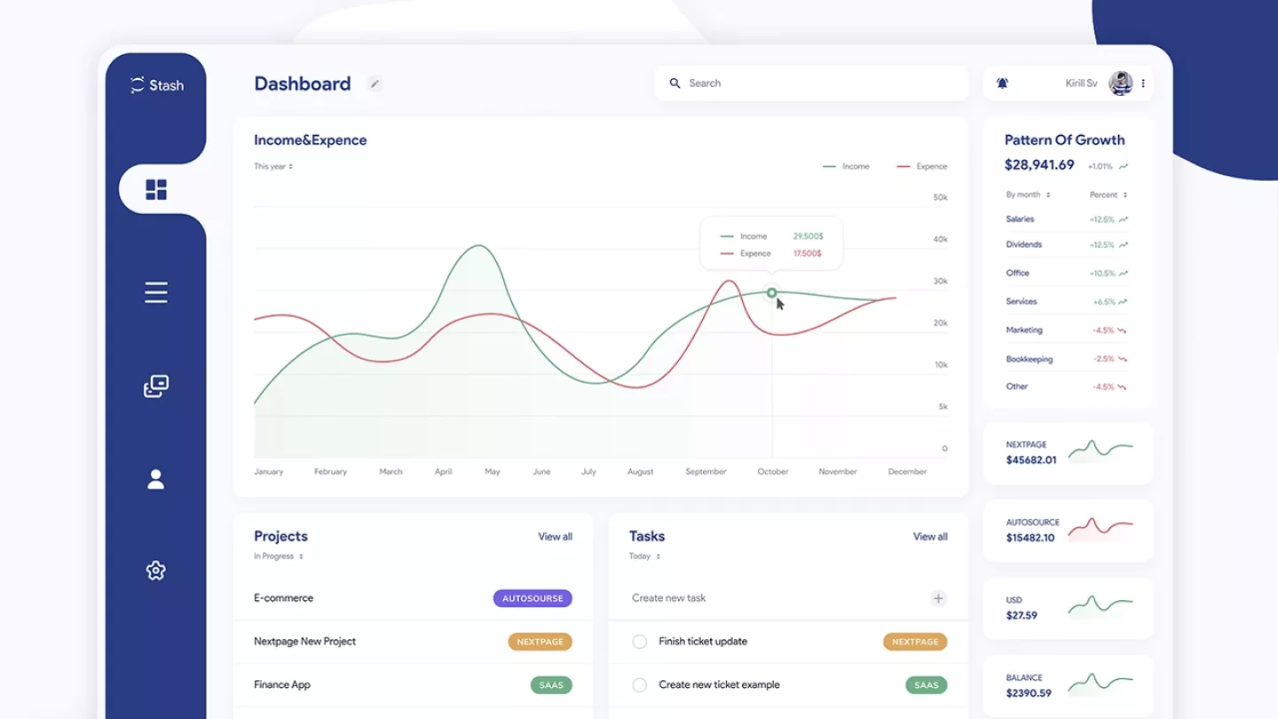Open the cards/messages icon in the sidebar
Image resolution: width=1278 pixels, height=719 pixels.
point(156,386)
